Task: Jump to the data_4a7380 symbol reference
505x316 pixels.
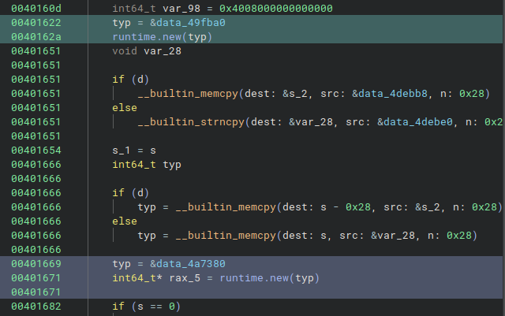Action: pyautogui.click(x=188, y=263)
